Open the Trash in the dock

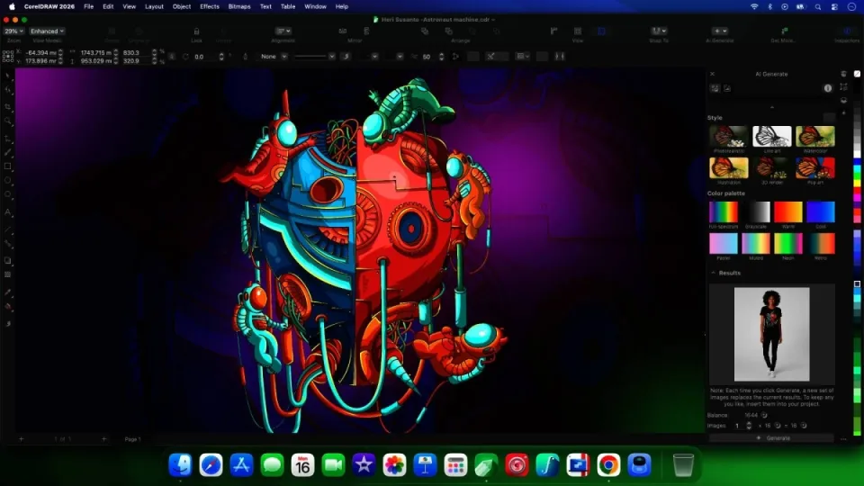(683, 465)
